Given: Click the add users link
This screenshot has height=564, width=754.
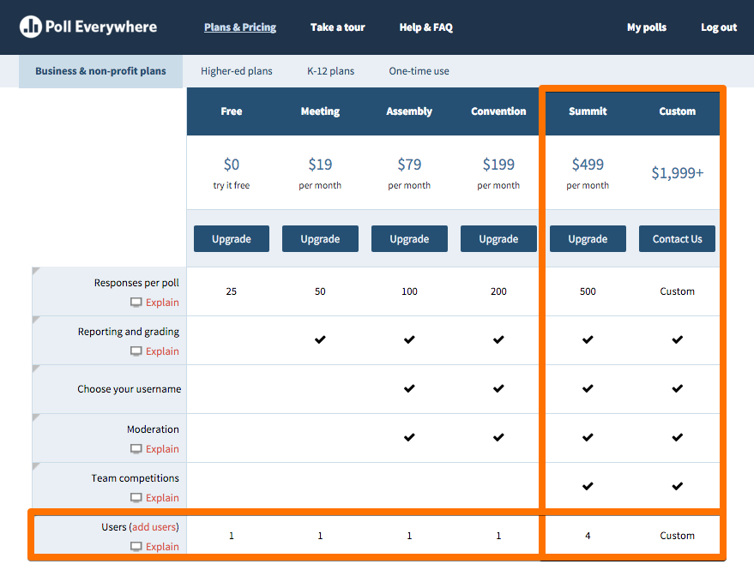Looking at the screenshot, I should coord(154,527).
